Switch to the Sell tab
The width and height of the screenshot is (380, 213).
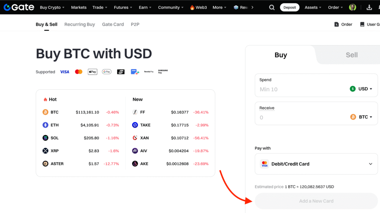pyautogui.click(x=351, y=55)
